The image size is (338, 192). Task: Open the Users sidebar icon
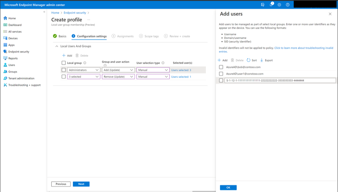[6, 65]
